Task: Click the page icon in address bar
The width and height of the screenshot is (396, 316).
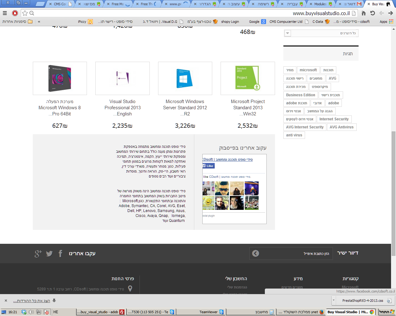Action: pos(354,13)
